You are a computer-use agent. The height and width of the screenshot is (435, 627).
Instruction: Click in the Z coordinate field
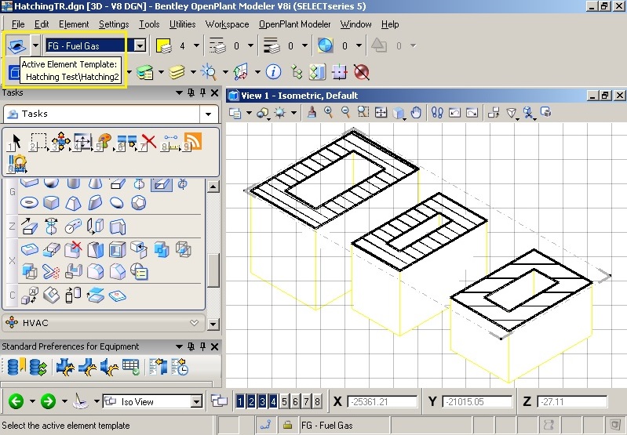click(572, 401)
